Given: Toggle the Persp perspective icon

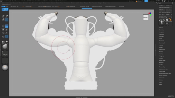Looking at the screenshot, I should tap(7, 26).
